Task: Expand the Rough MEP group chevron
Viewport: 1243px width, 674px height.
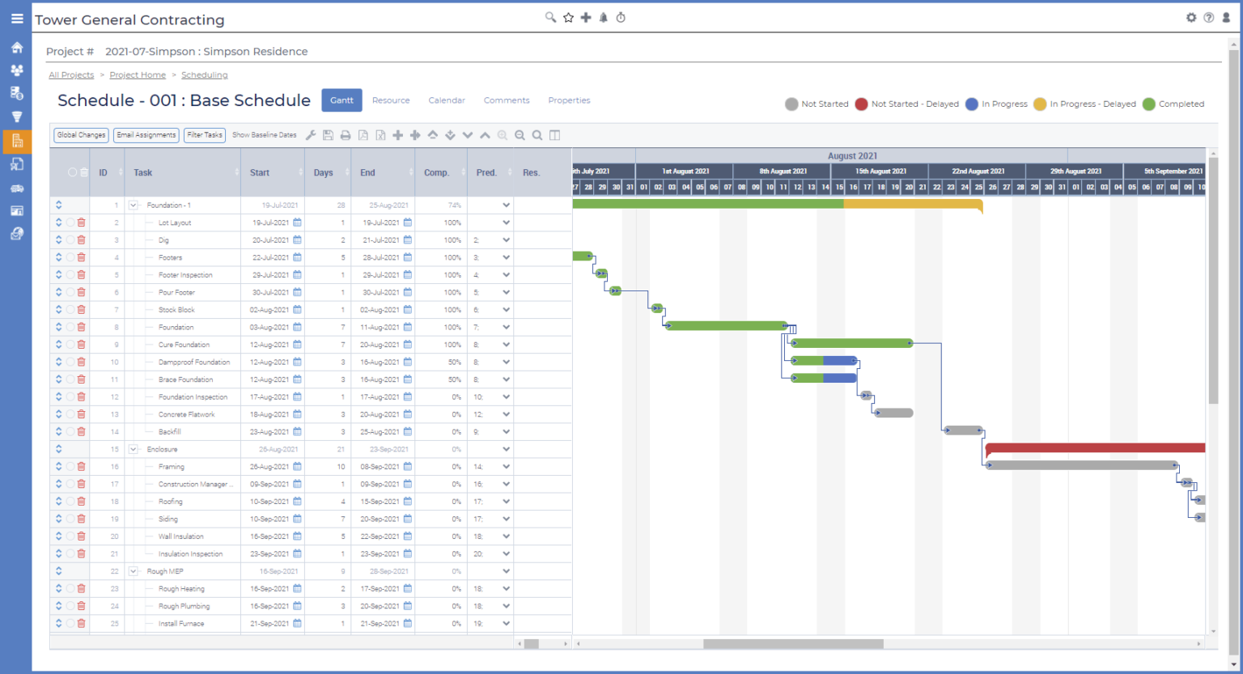Action: click(x=133, y=570)
